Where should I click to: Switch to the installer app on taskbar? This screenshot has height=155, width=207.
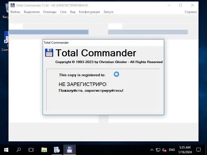point(57,150)
